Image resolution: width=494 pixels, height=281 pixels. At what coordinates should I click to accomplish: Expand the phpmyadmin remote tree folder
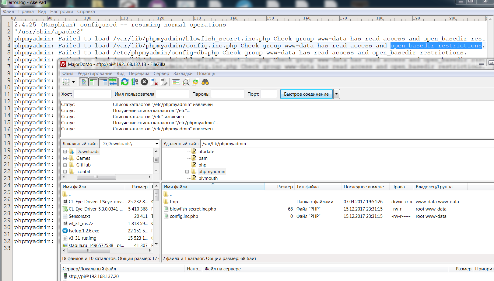187,172
